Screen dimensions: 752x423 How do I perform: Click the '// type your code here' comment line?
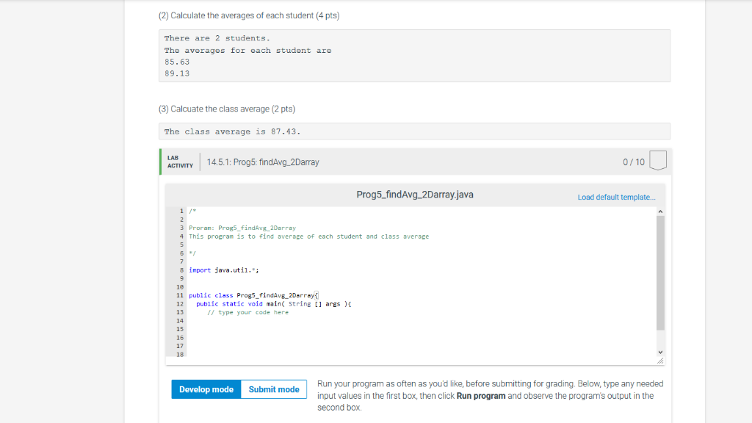(x=248, y=312)
